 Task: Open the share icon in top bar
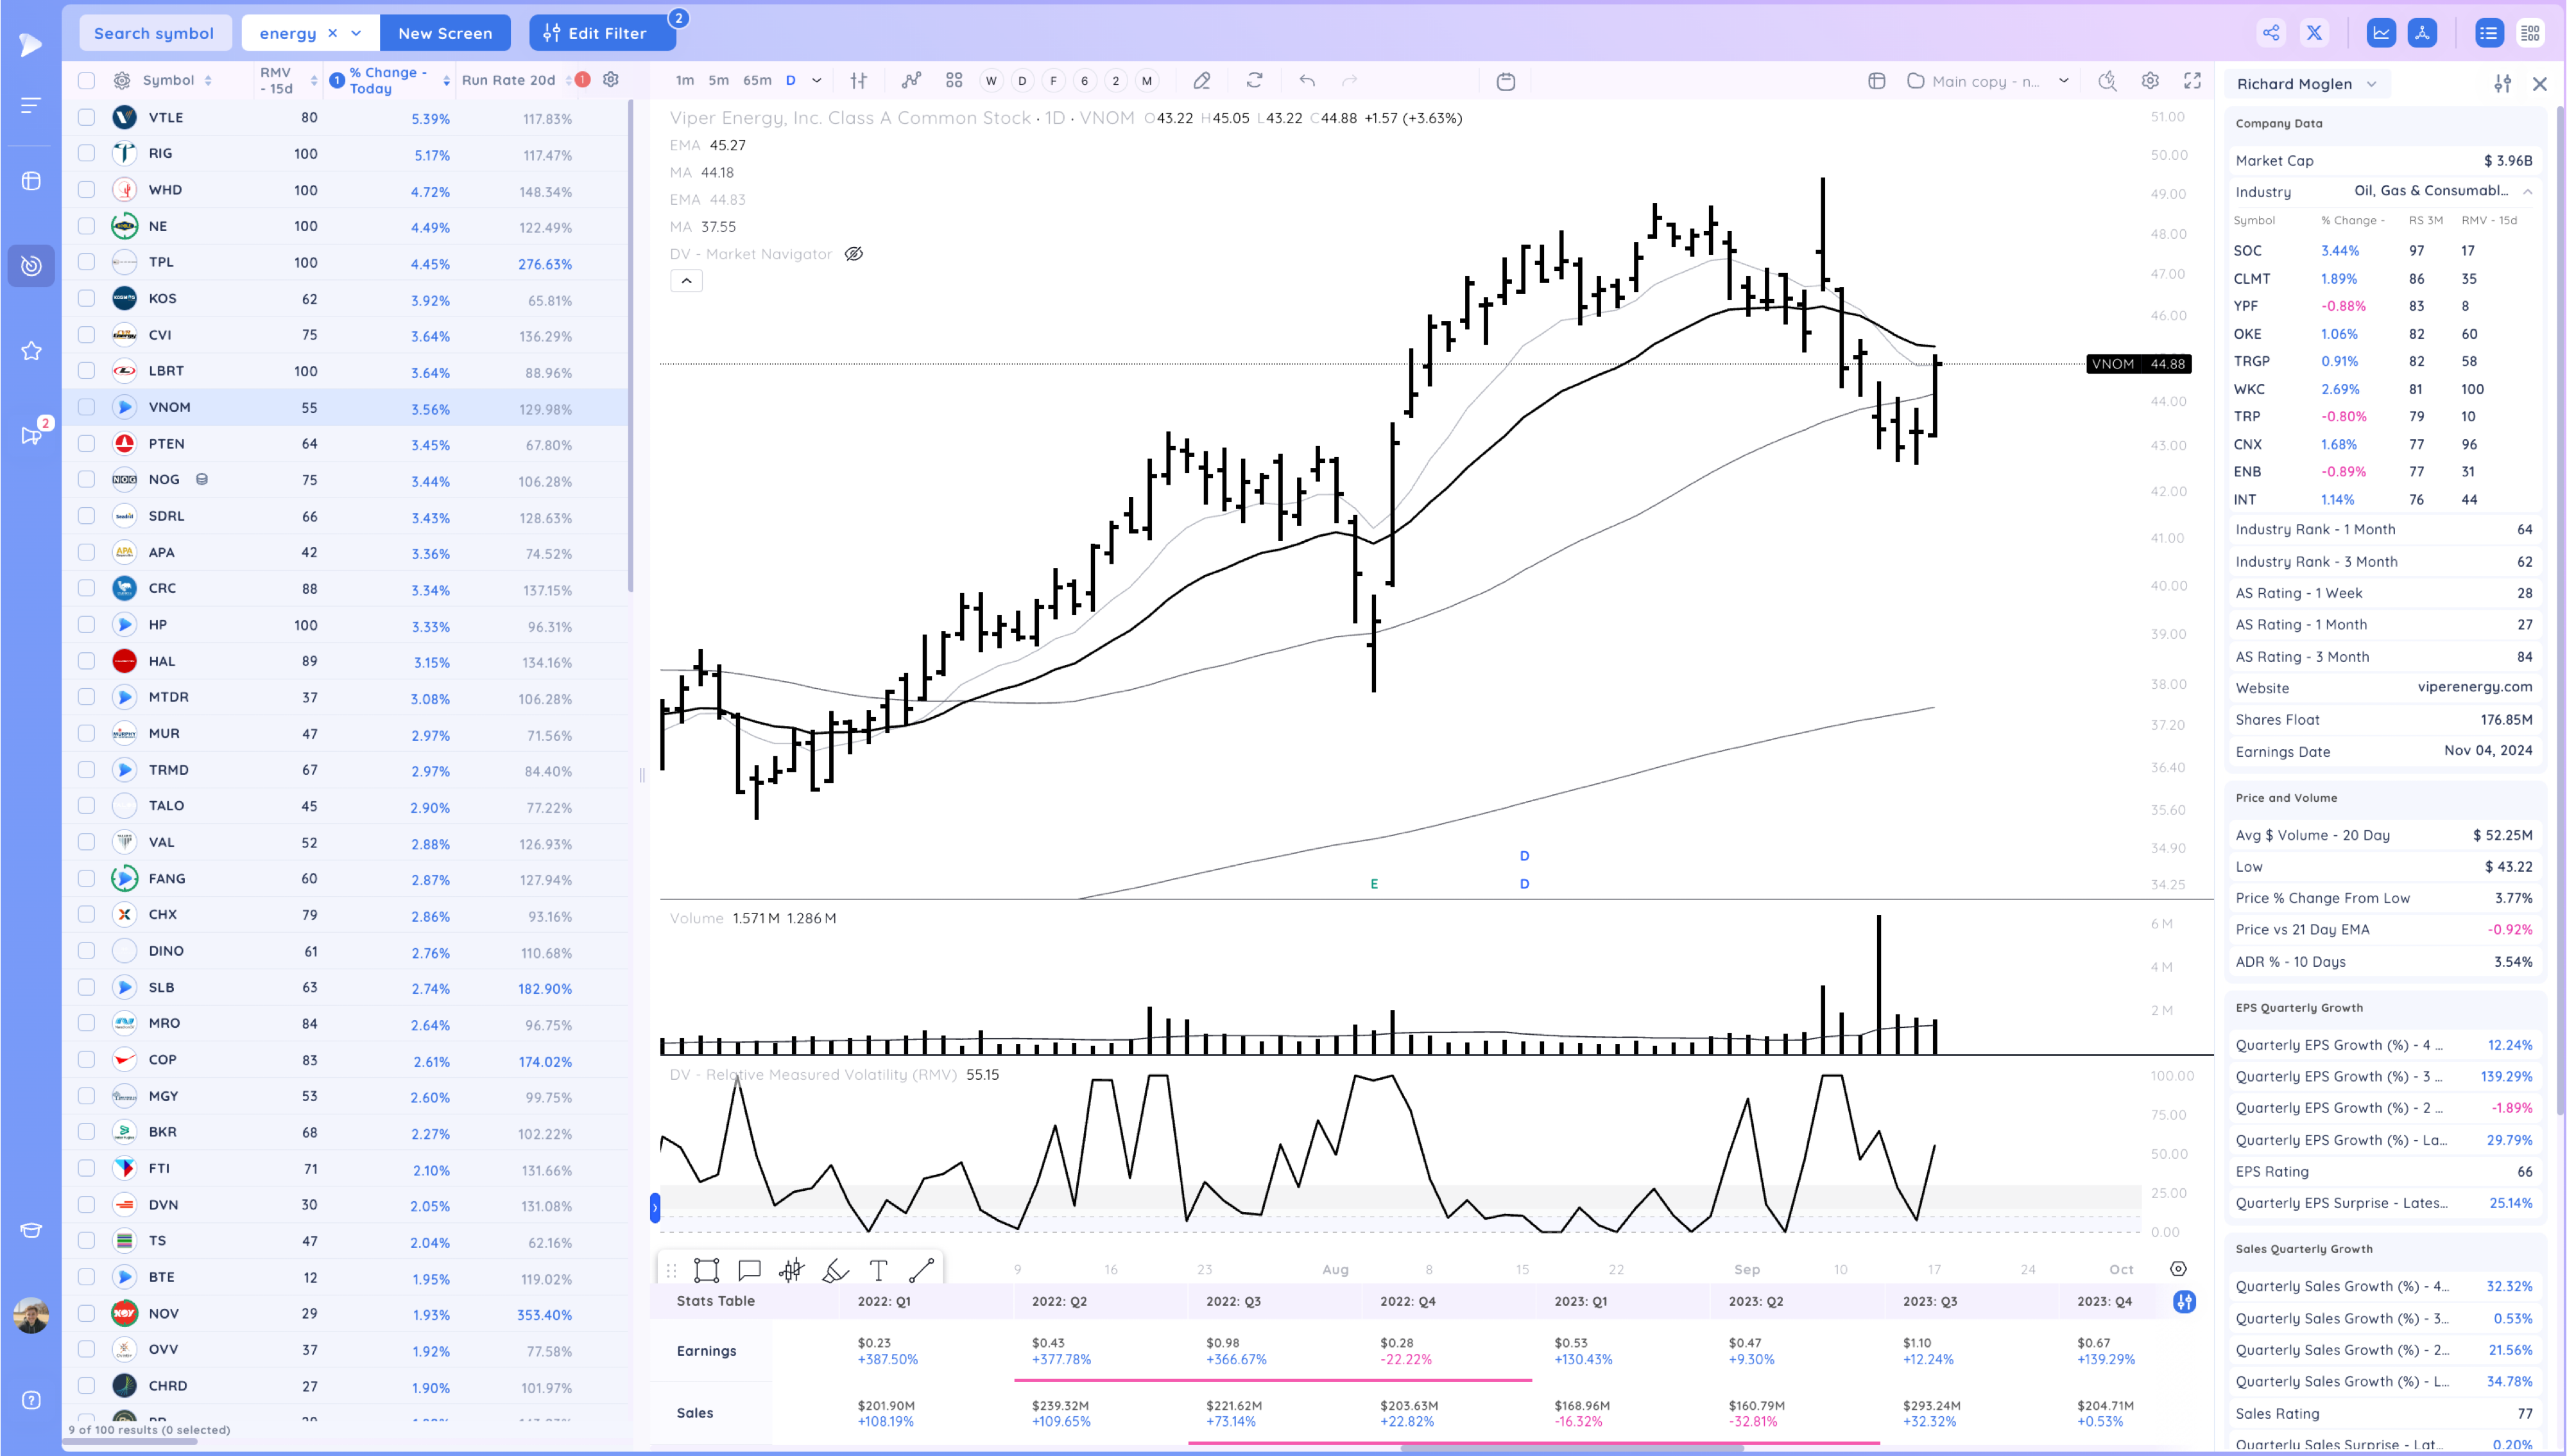[x=2271, y=33]
